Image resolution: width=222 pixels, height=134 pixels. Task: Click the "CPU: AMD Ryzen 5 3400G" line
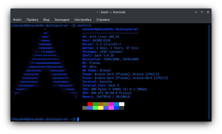115,89
